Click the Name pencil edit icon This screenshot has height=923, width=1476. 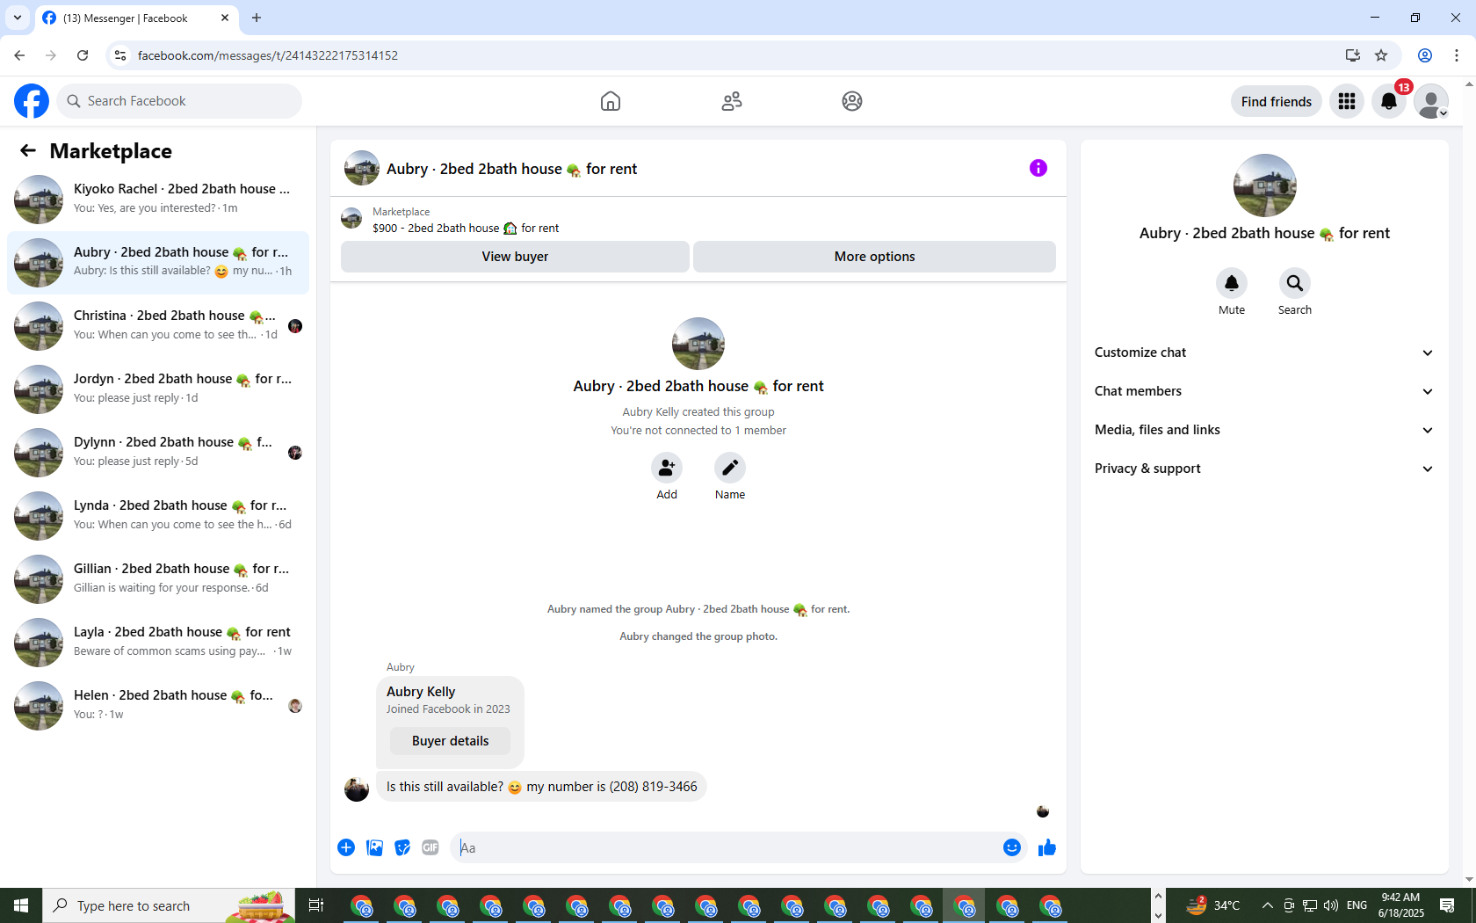[730, 468]
